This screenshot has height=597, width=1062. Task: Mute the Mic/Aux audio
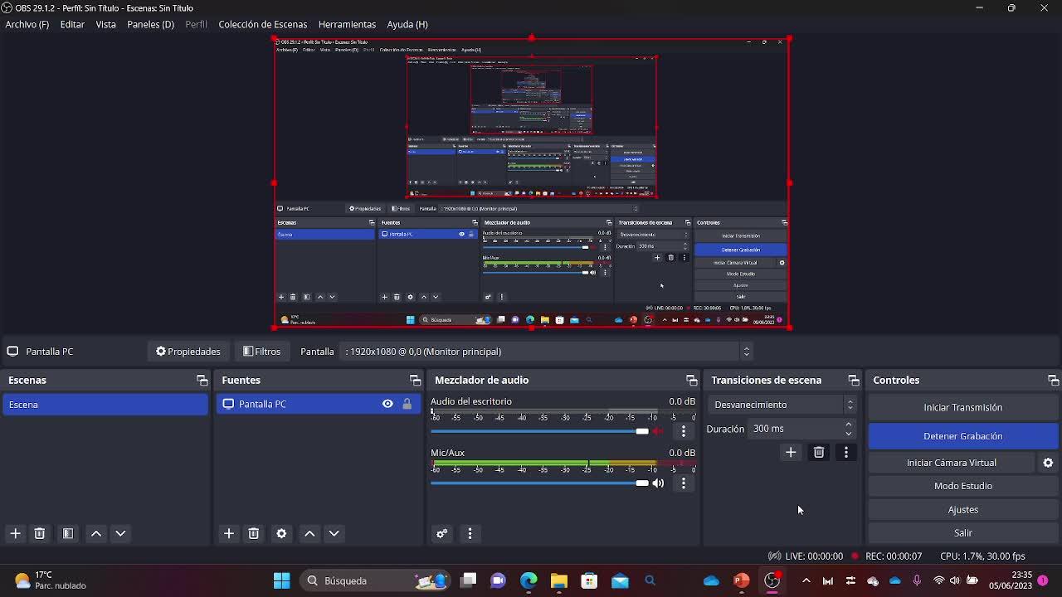point(658,483)
